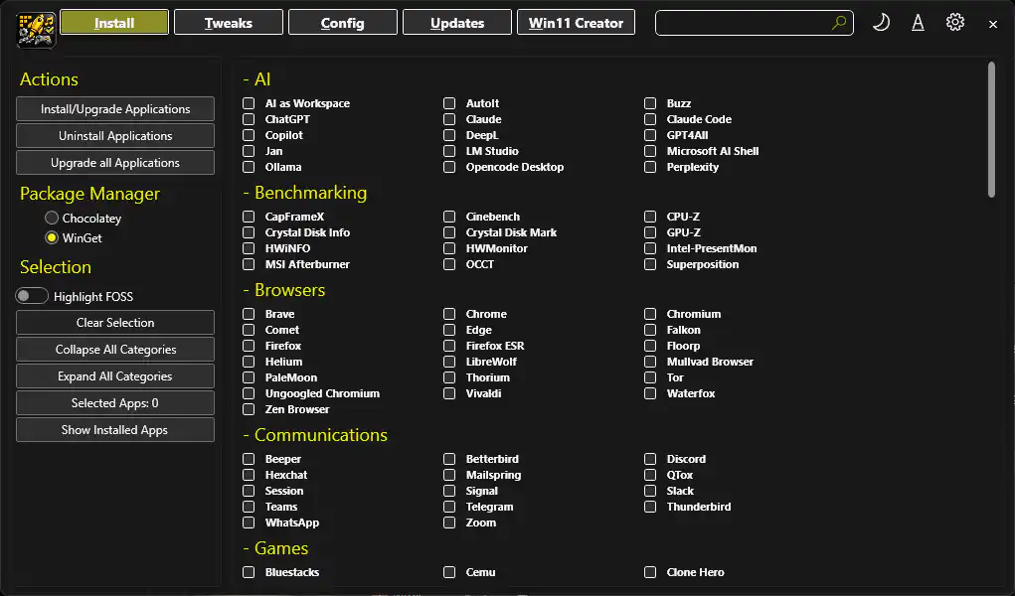This screenshot has height=596, width=1015.
Task: Click Install/Upgrade Applications button
Action: click(x=115, y=108)
